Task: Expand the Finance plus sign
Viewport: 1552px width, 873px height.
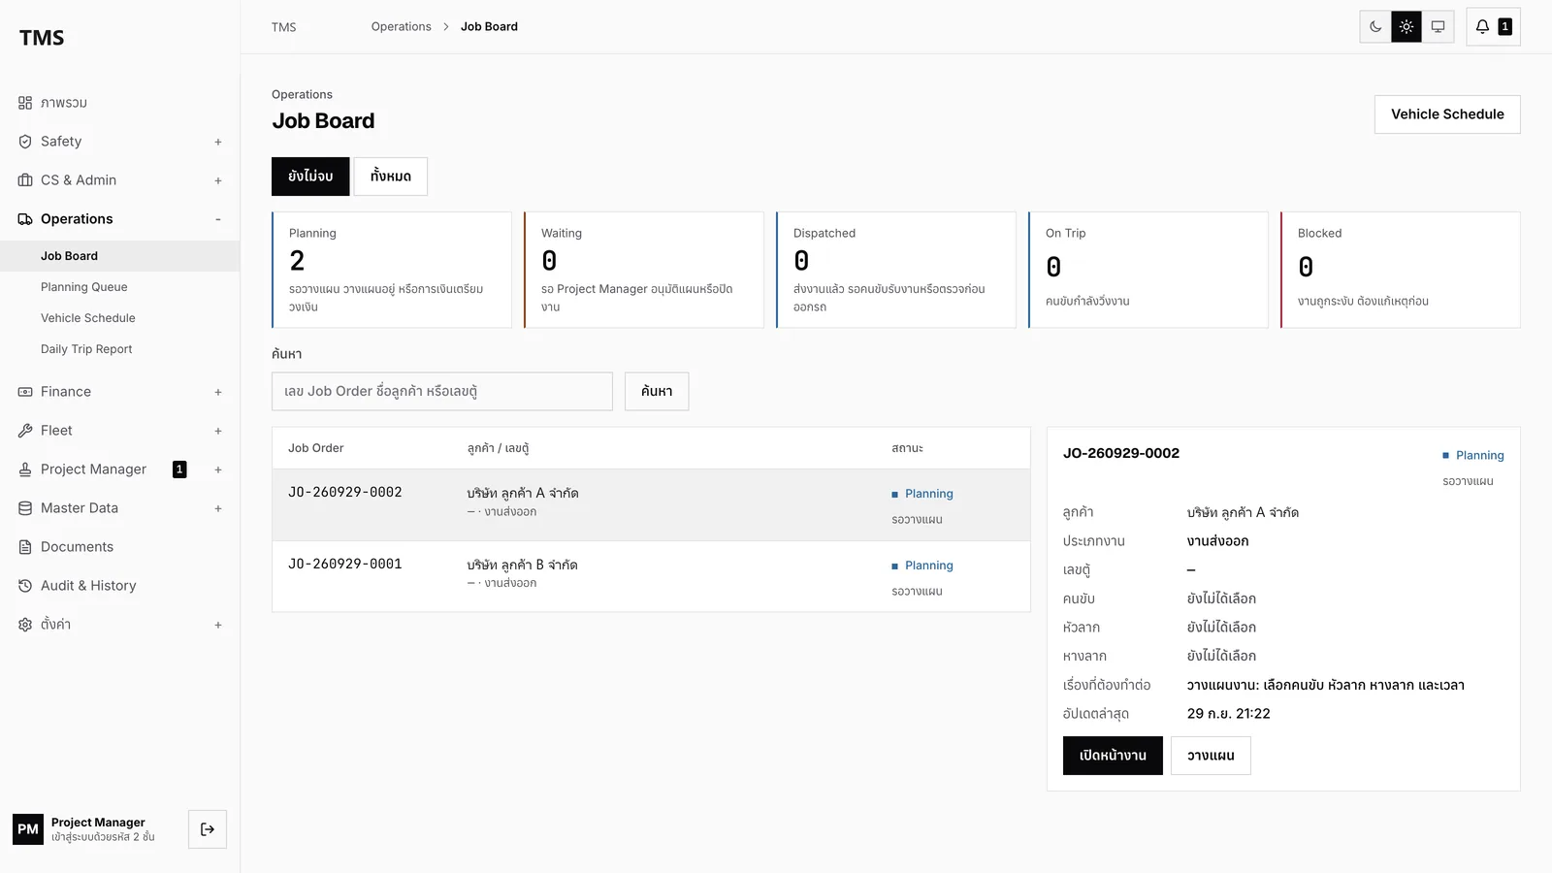Action: 218,392
